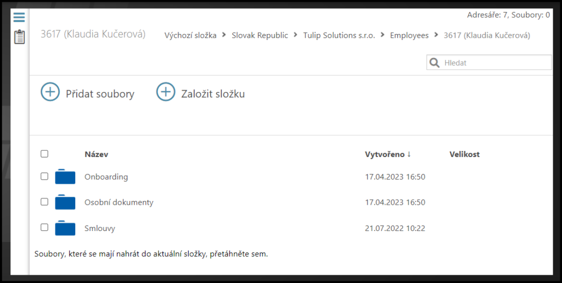This screenshot has height=283, width=562.
Task: Check the Onboarding row checkbox
Action: click(44, 176)
